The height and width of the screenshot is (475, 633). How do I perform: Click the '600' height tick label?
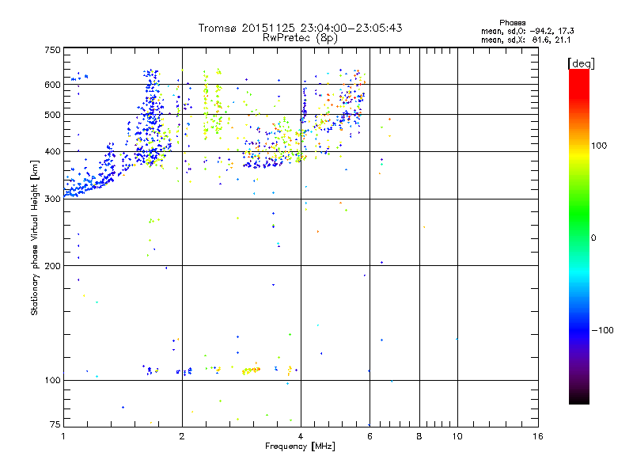(52, 85)
